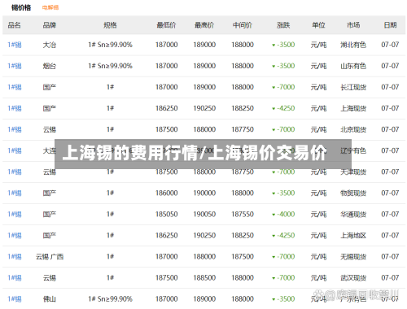The image size is (407, 309).
Task: Click the 190050 highest price value
Action: point(204,215)
